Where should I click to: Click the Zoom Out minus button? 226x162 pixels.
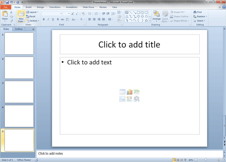tap(196, 160)
